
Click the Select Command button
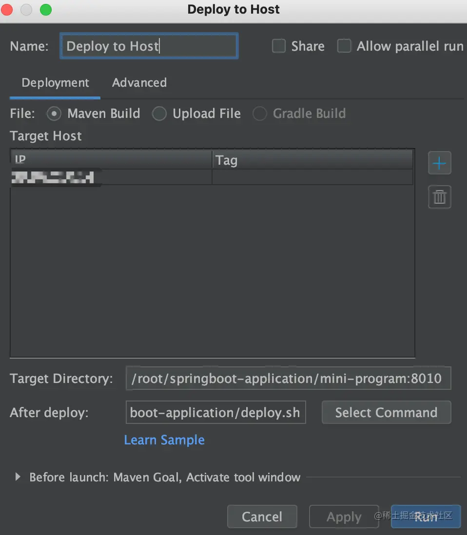point(386,412)
